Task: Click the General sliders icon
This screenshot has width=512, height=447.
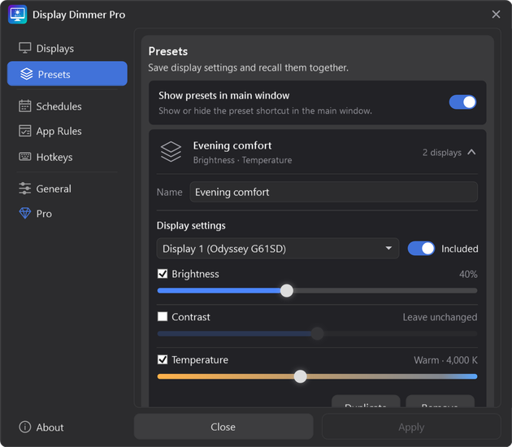Action: point(25,189)
